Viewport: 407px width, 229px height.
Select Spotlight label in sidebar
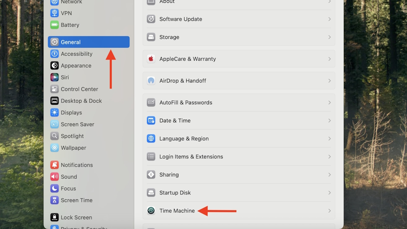(72, 136)
